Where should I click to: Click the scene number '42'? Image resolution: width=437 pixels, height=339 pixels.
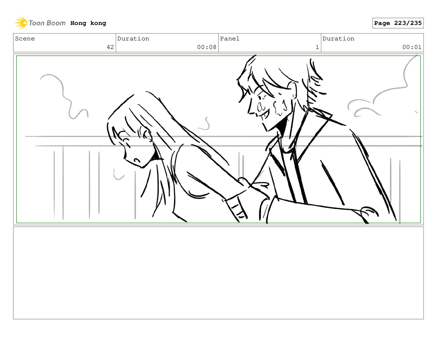point(110,47)
